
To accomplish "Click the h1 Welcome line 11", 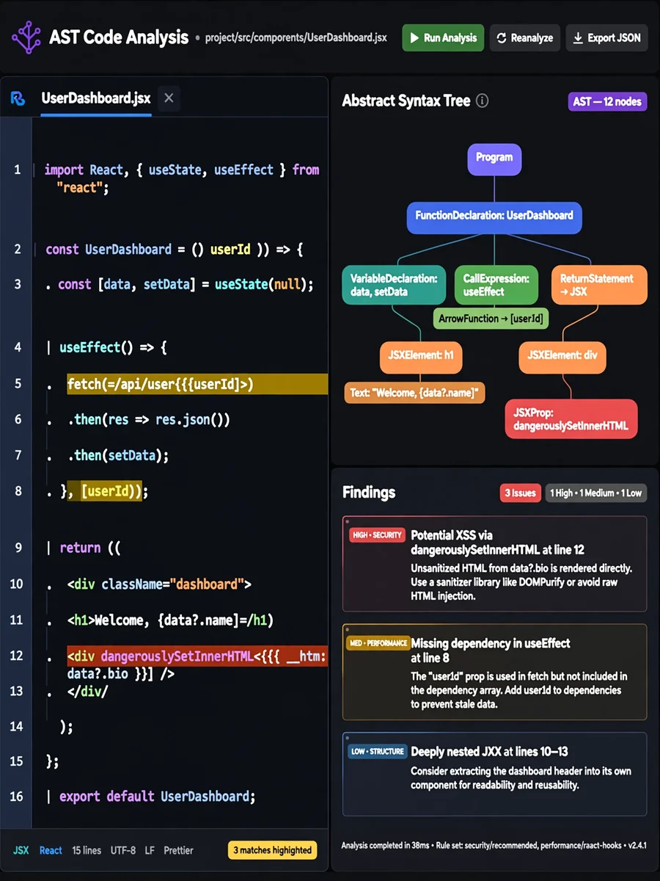I will coord(170,620).
